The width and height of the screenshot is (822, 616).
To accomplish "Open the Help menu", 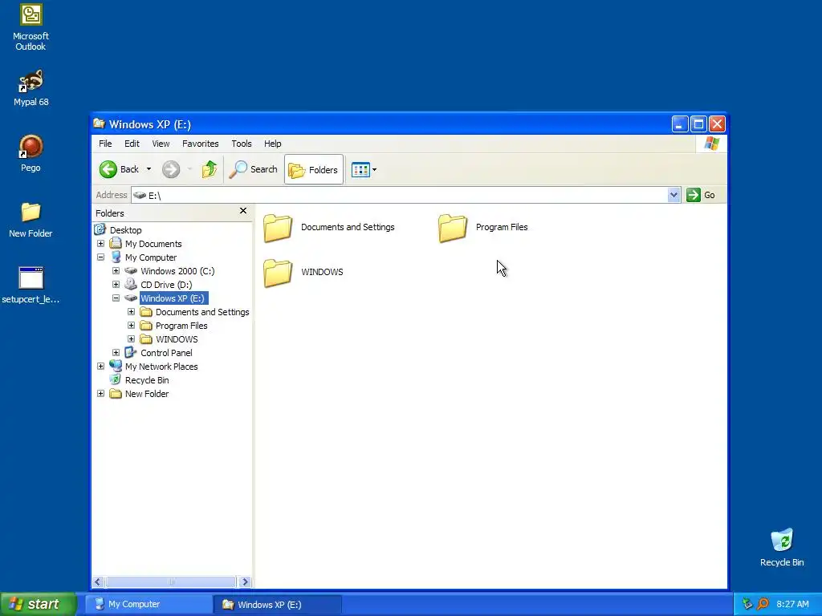I will point(272,144).
